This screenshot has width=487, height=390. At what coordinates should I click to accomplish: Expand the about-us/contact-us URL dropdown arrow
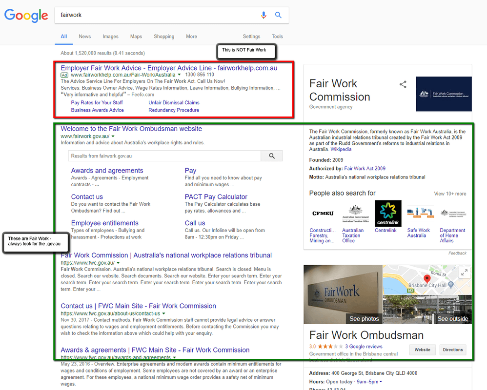pyautogui.click(x=163, y=313)
